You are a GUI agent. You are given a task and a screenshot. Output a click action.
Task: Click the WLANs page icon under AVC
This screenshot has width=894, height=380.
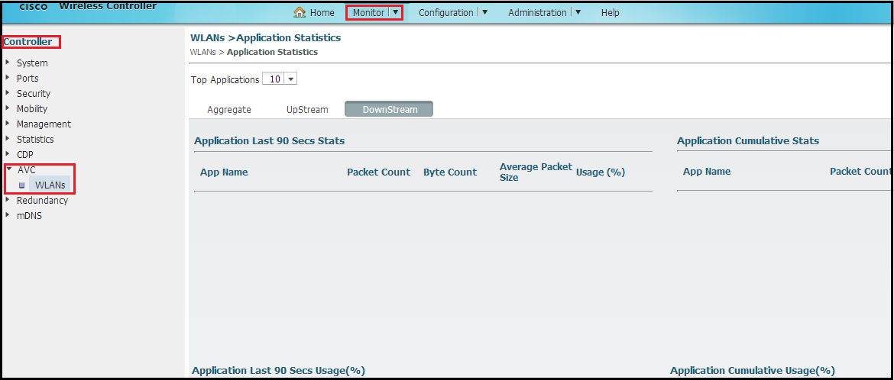pos(22,185)
